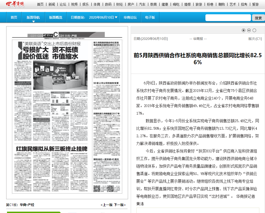Open 首页 in the blue navigation bar
The image size is (265, 213).
click(x=14, y=18)
